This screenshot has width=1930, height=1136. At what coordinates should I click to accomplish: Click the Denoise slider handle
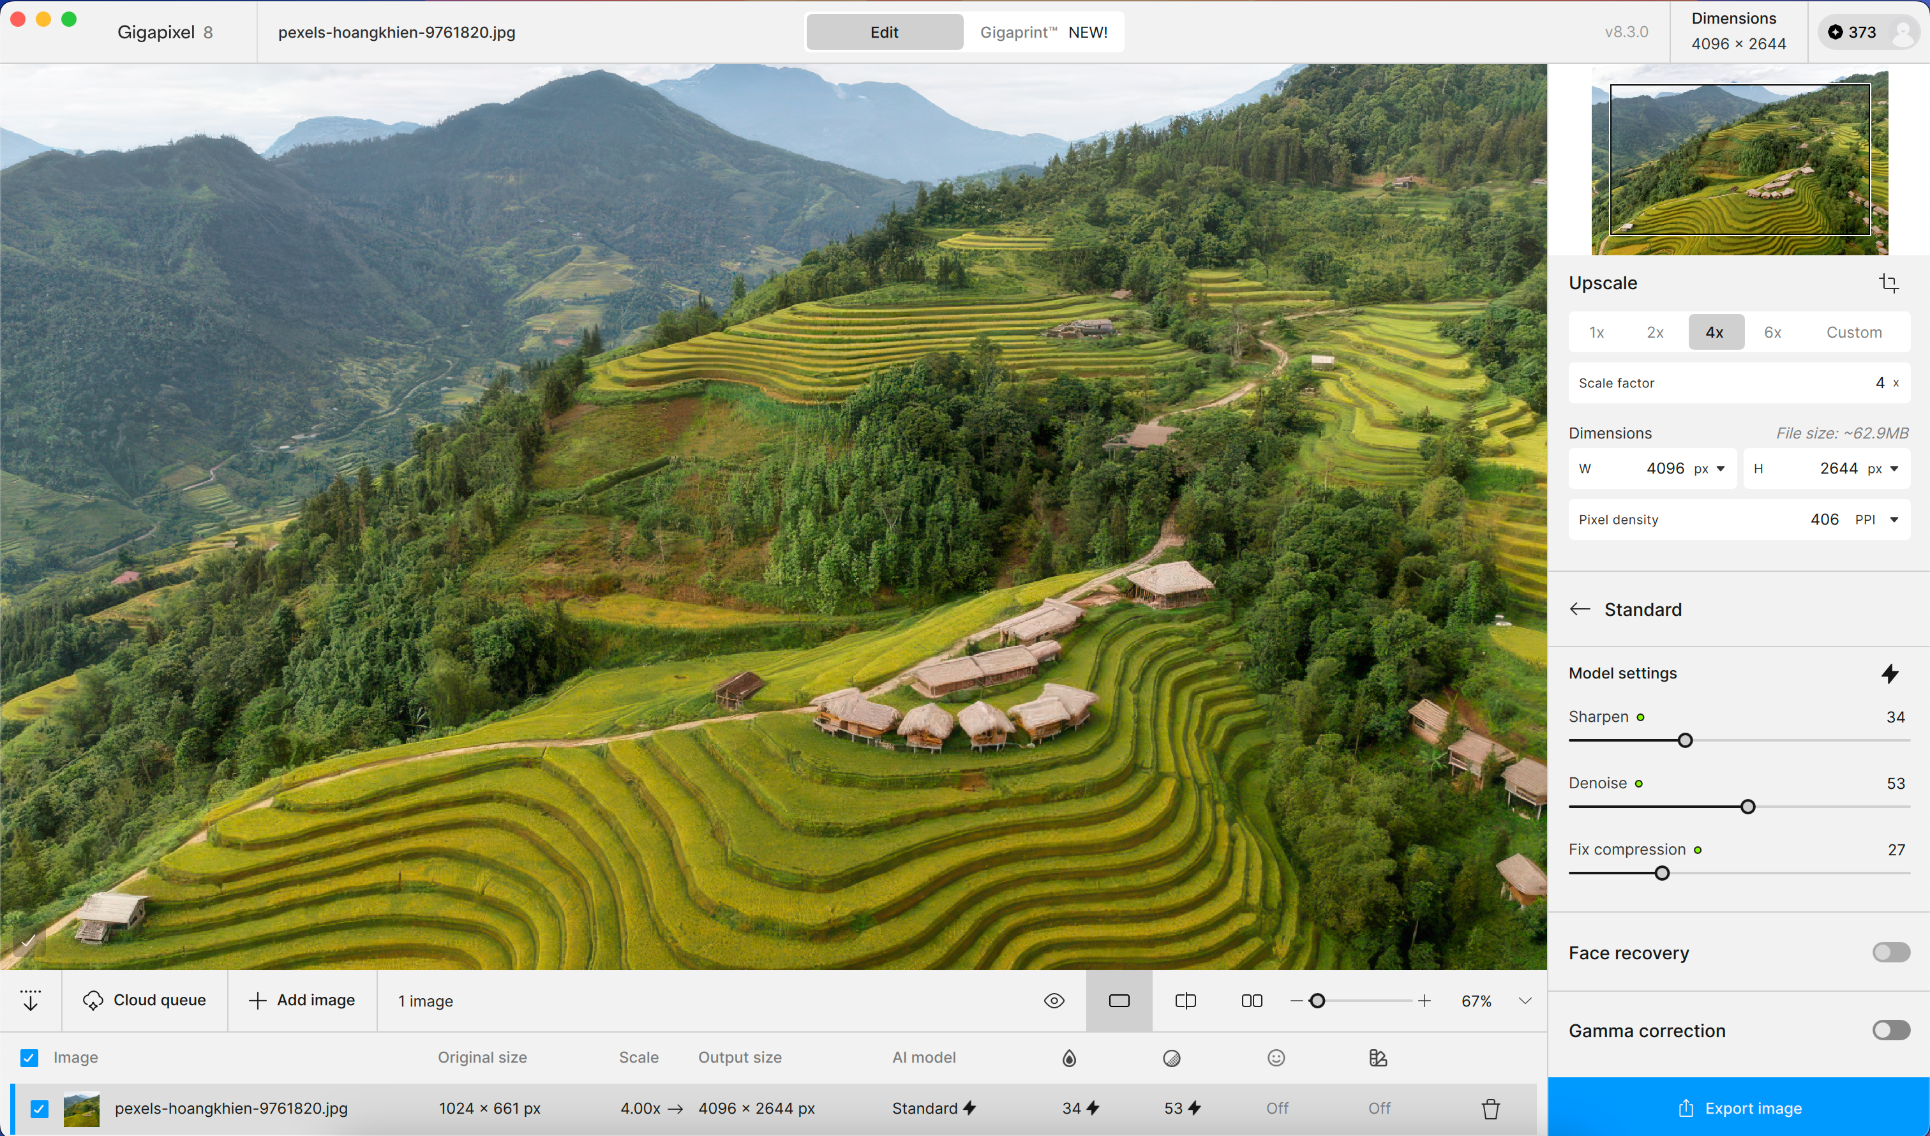click(x=1747, y=807)
